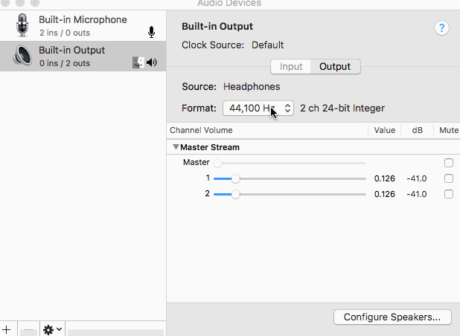
Task: Collapse the Master Stream disclosure triangle
Action: [x=176, y=147]
